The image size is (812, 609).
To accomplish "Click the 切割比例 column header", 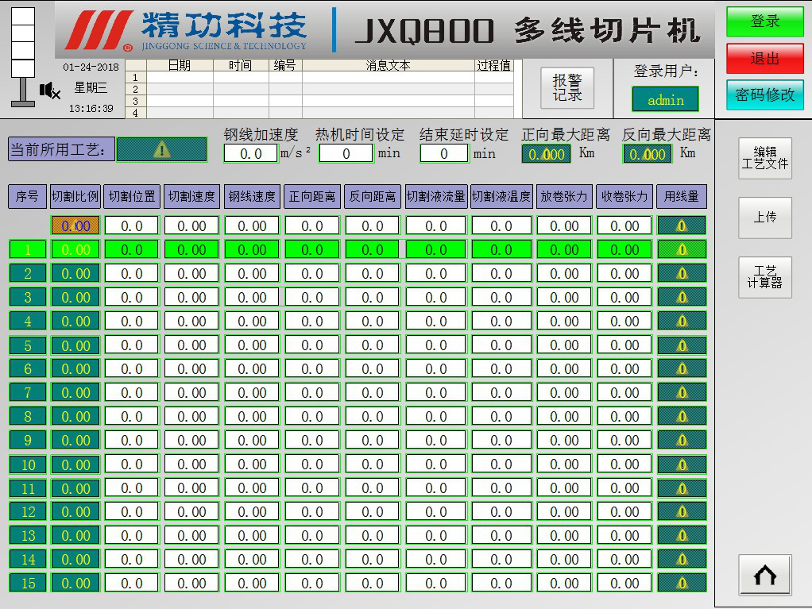I will pos(75,197).
